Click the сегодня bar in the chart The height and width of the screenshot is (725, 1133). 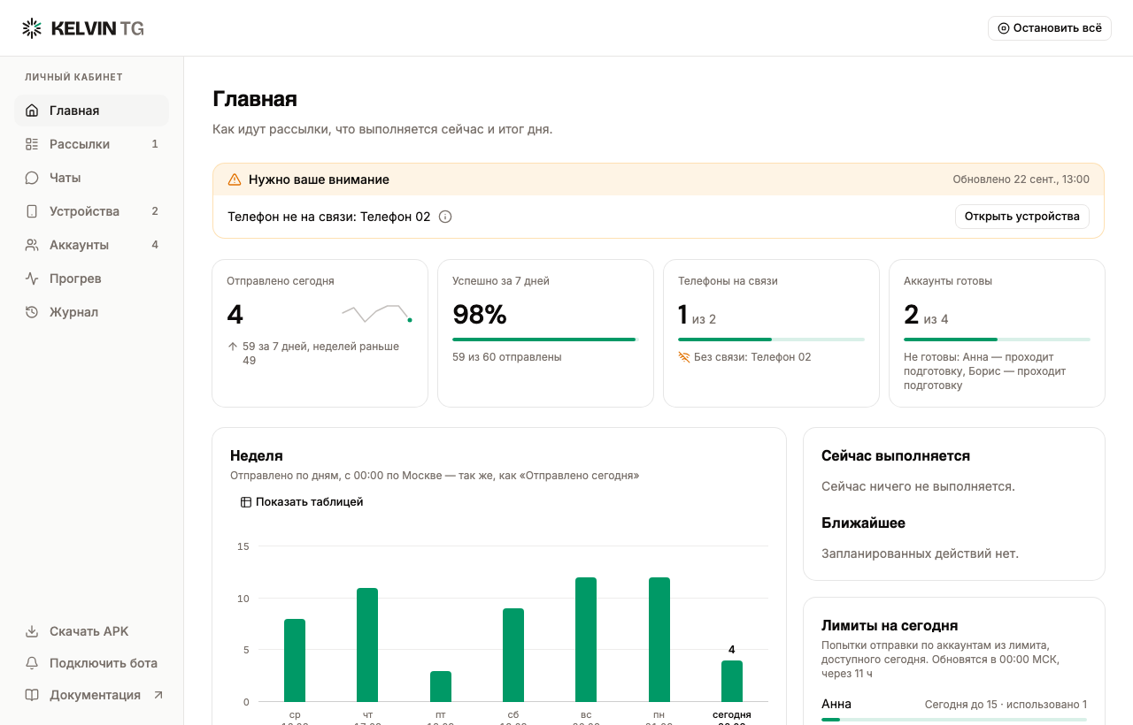click(732, 682)
